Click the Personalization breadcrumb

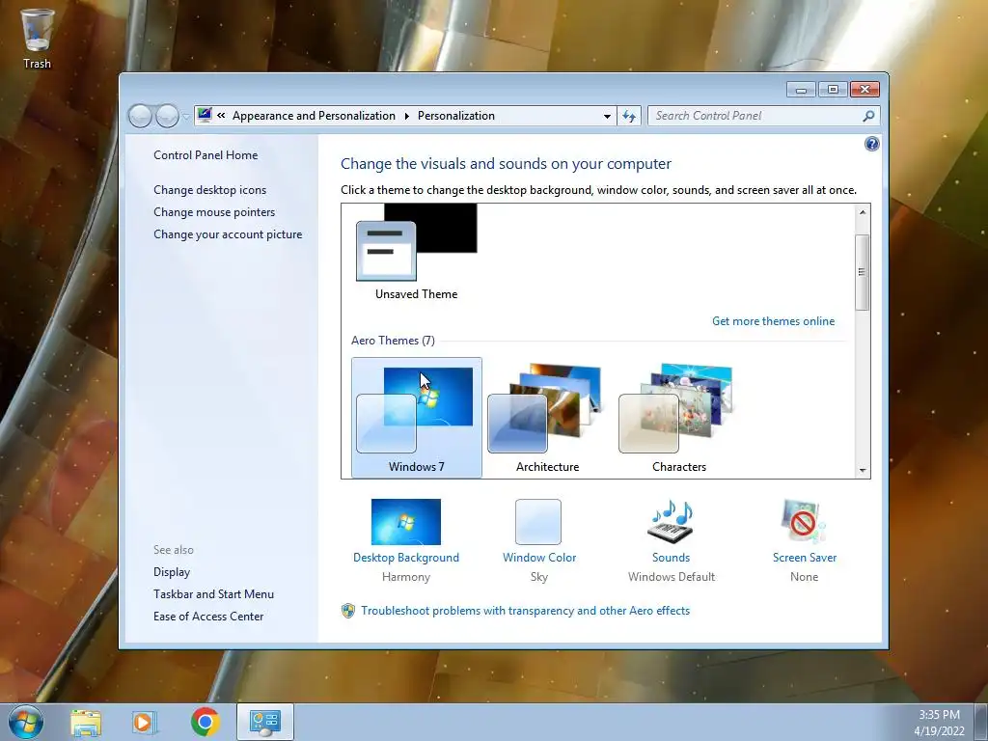click(456, 116)
